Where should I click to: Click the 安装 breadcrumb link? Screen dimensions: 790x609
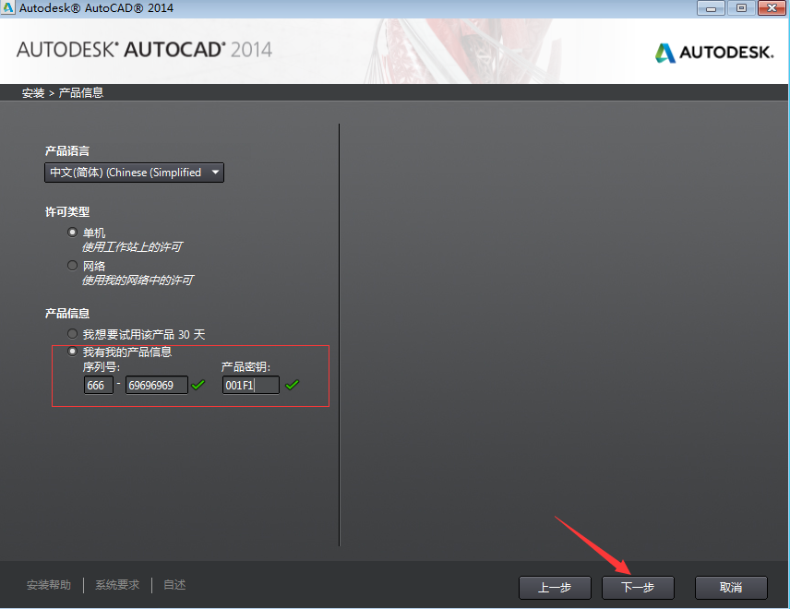[x=33, y=93]
